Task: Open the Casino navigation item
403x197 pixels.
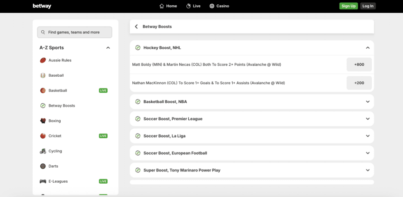Action: [219, 6]
